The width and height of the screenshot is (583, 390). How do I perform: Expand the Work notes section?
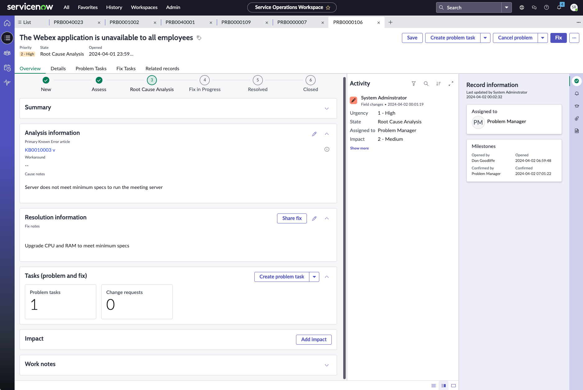[327, 365]
